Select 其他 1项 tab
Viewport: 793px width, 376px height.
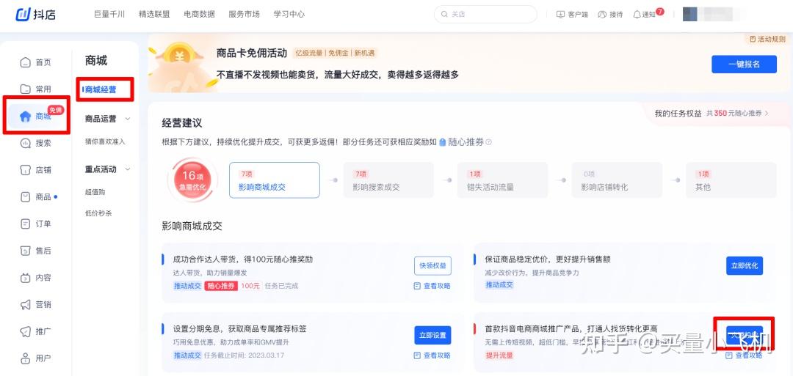tap(731, 180)
